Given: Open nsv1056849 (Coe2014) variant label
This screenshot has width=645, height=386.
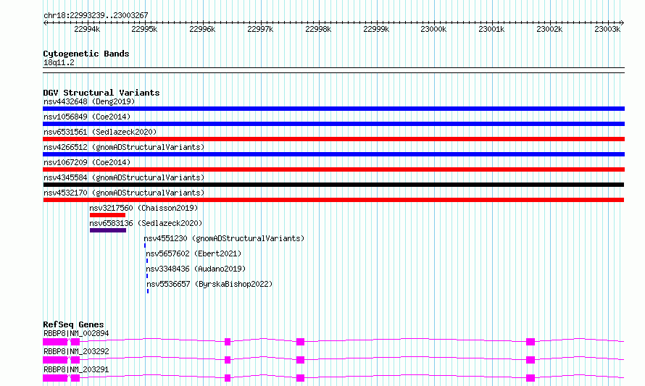Looking at the screenshot, I should point(87,117).
